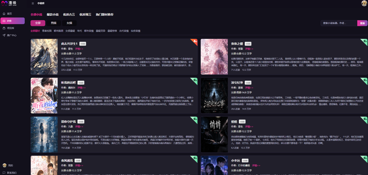Click the C grade corner badge on 小幸运
The height and width of the screenshot is (175, 368).
click(365, 158)
